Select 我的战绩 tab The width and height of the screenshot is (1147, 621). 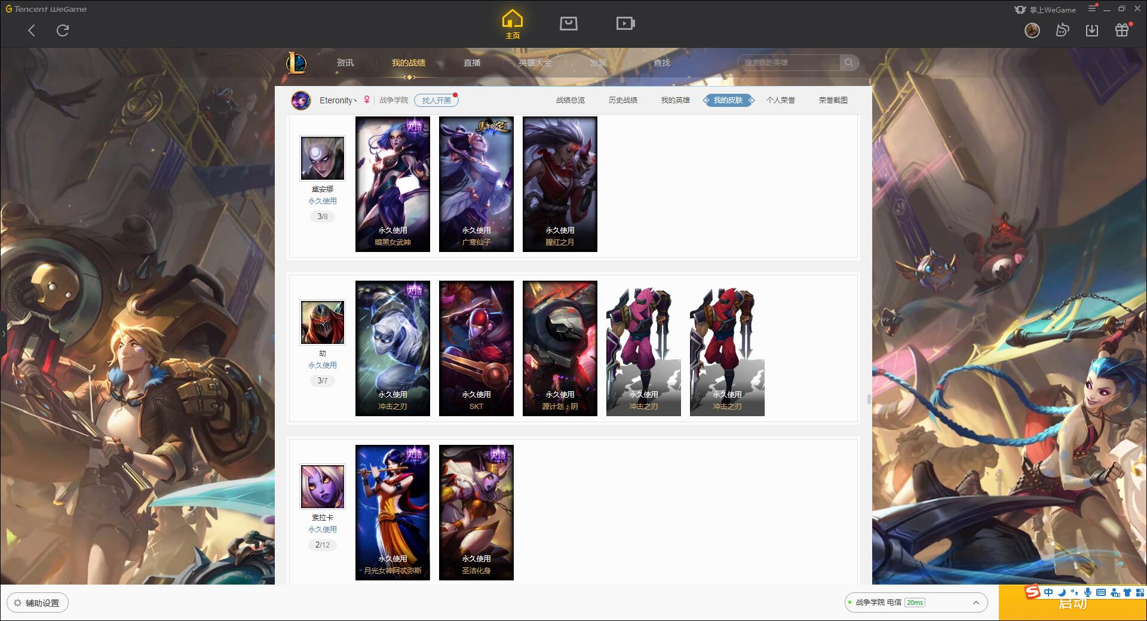(x=409, y=63)
